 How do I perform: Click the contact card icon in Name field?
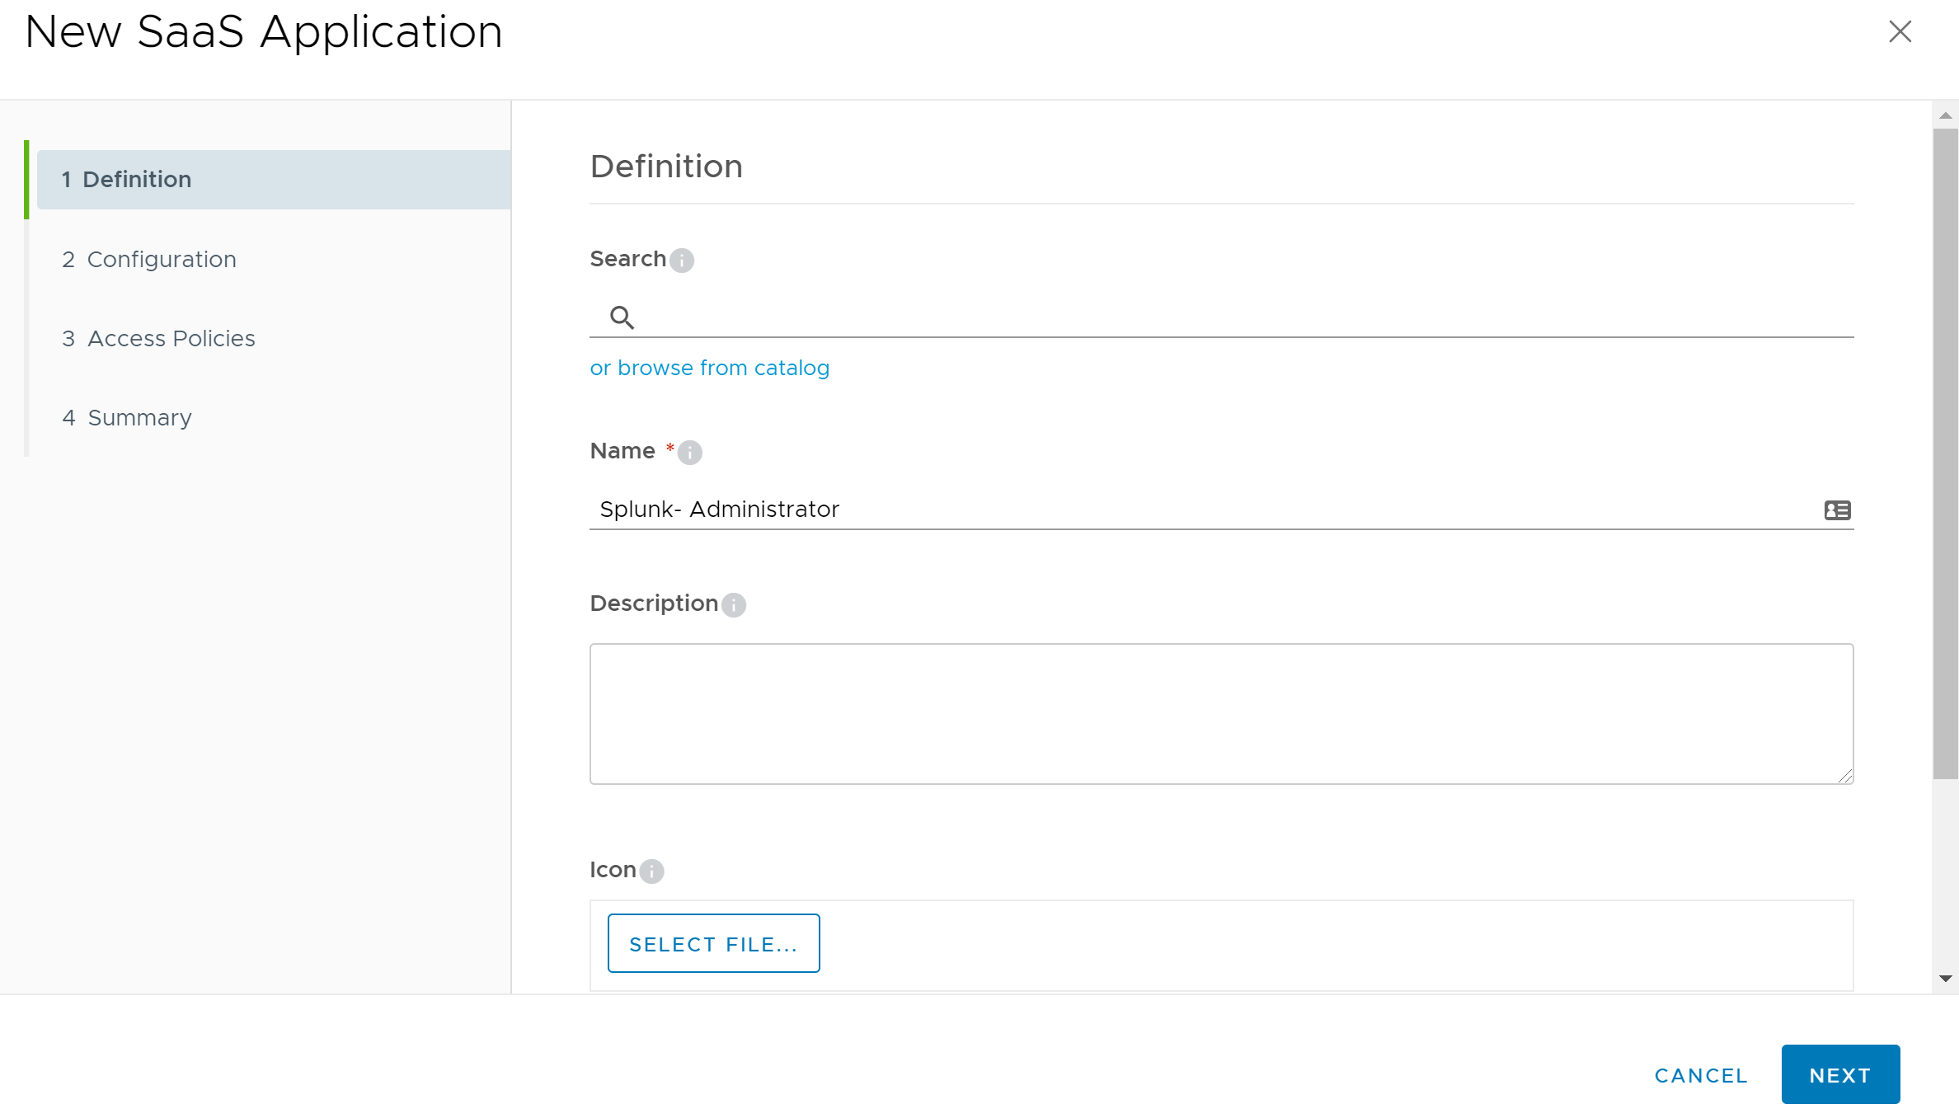click(x=1837, y=510)
